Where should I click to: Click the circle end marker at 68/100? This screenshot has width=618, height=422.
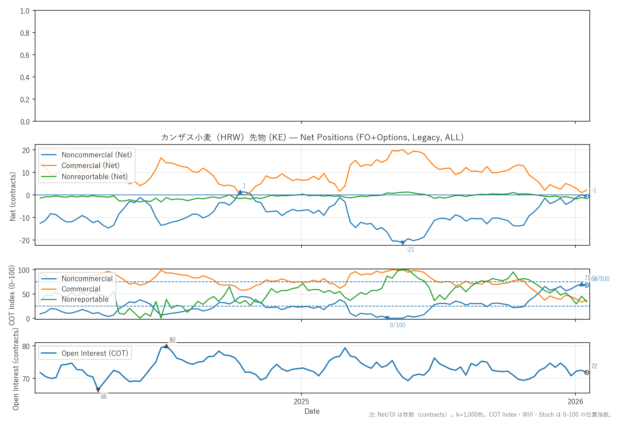pos(587,285)
